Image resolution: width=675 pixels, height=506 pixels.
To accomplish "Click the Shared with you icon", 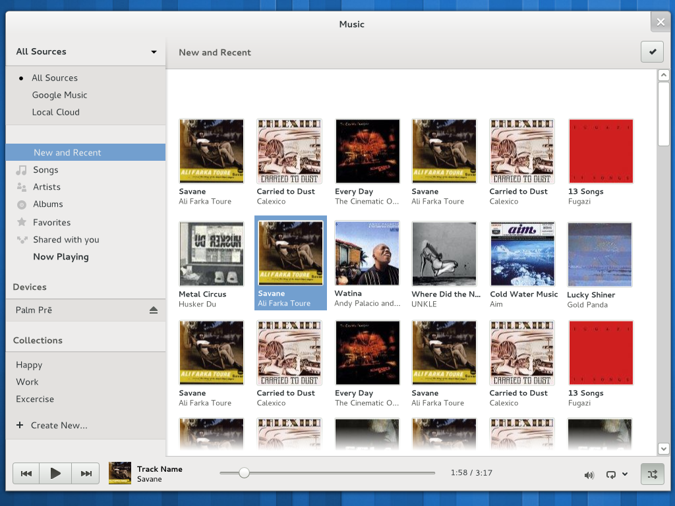I will (22, 240).
